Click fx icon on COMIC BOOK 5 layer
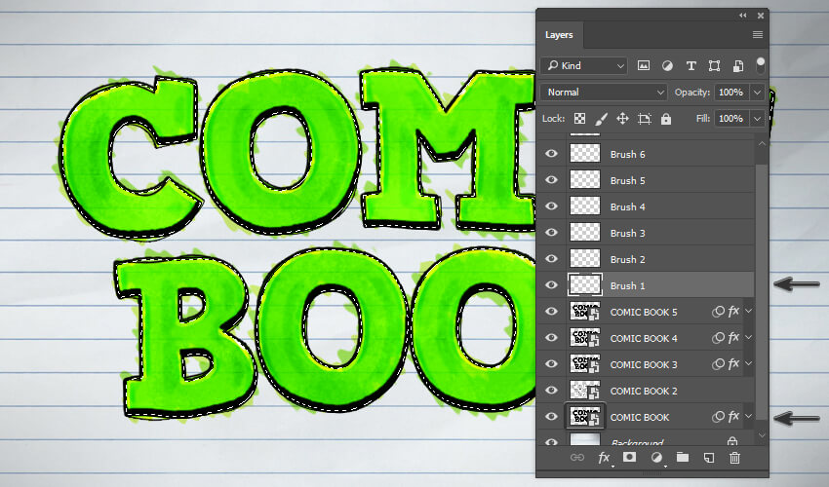 pyautogui.click(x=733, y=311)
